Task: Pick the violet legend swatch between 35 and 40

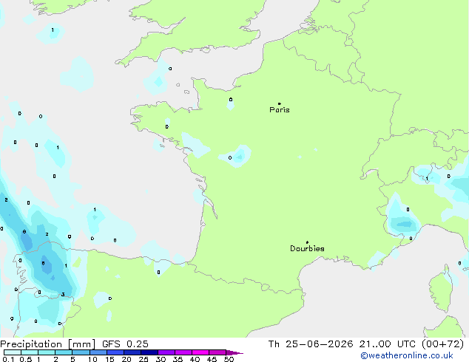Action: pyautogui.click(x=183, y=352)
